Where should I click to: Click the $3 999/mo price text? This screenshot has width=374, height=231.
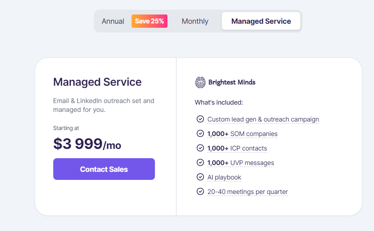(87, 144)
